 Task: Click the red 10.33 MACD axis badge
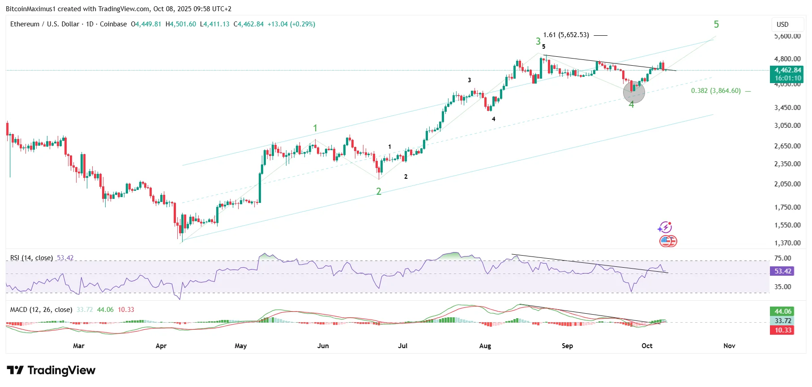point(782,330)
